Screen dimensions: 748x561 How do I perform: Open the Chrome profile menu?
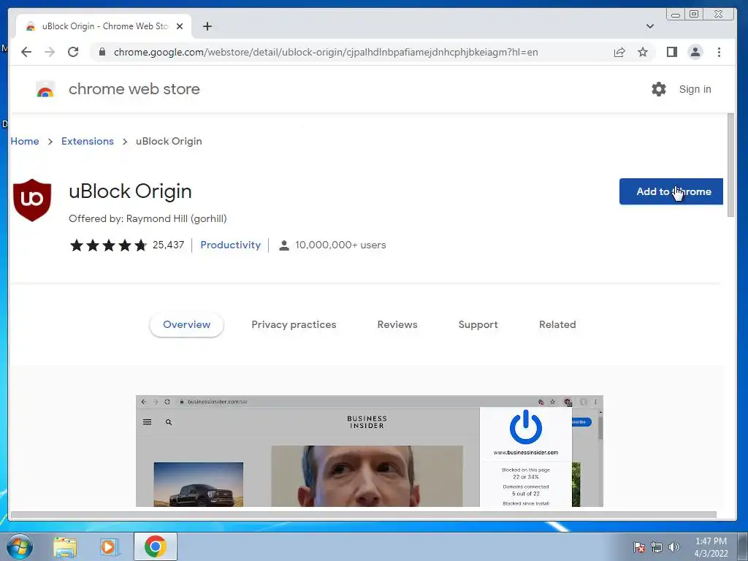coord(695,52)
